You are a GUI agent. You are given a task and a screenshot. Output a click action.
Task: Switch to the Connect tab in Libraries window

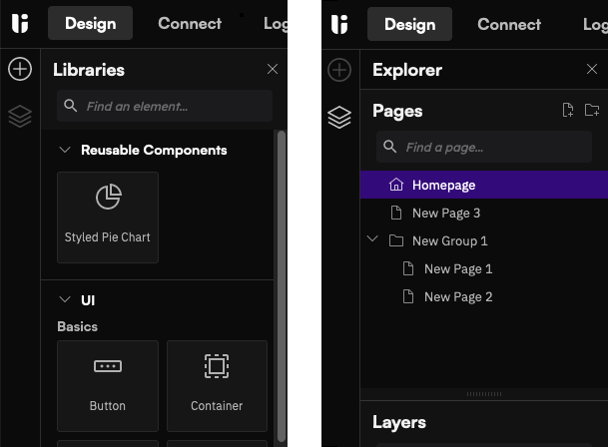190,23
